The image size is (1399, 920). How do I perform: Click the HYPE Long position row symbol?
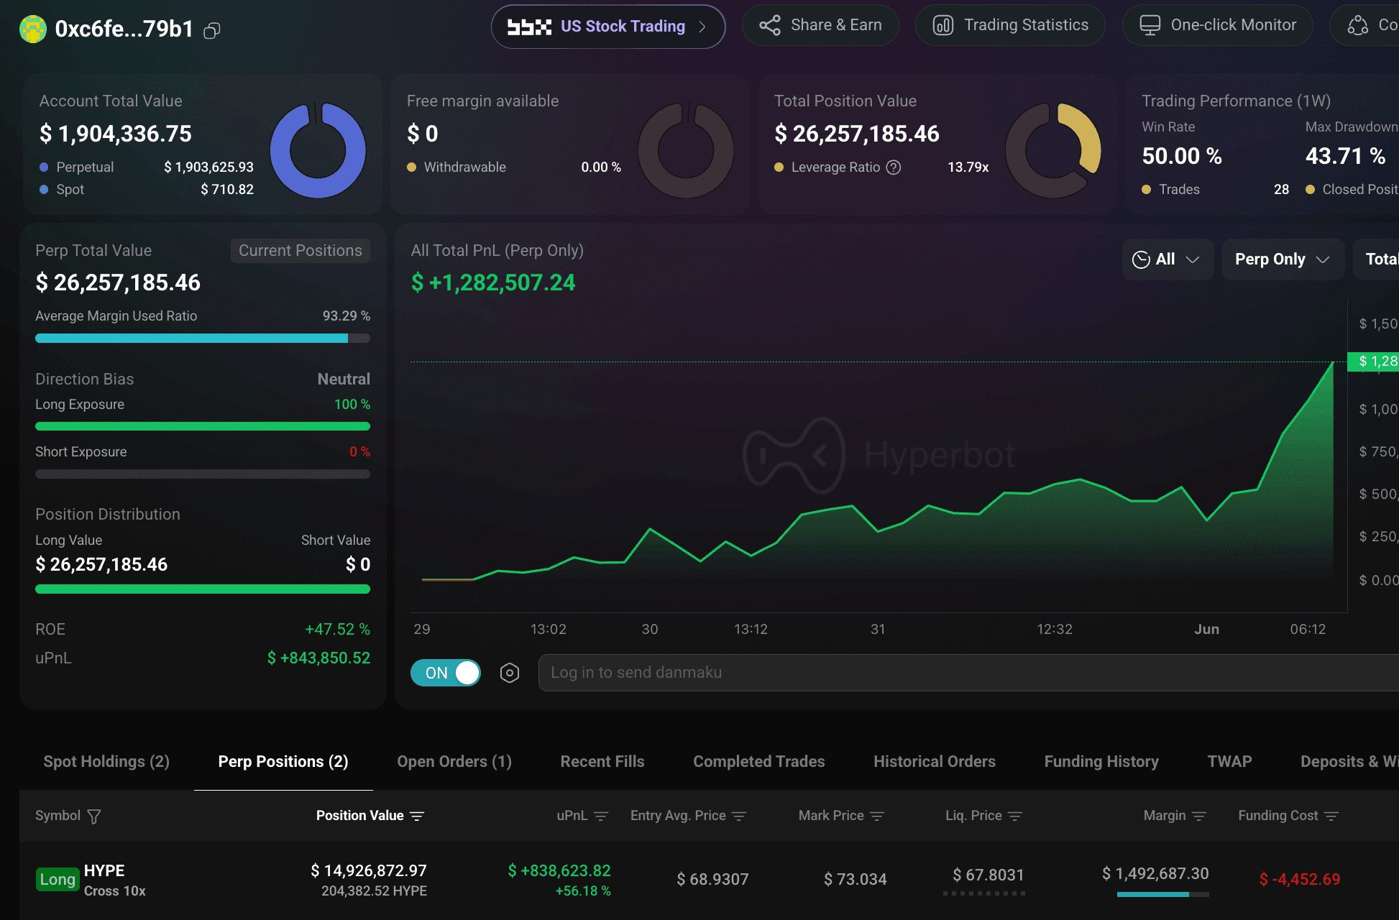pos(104,870)
